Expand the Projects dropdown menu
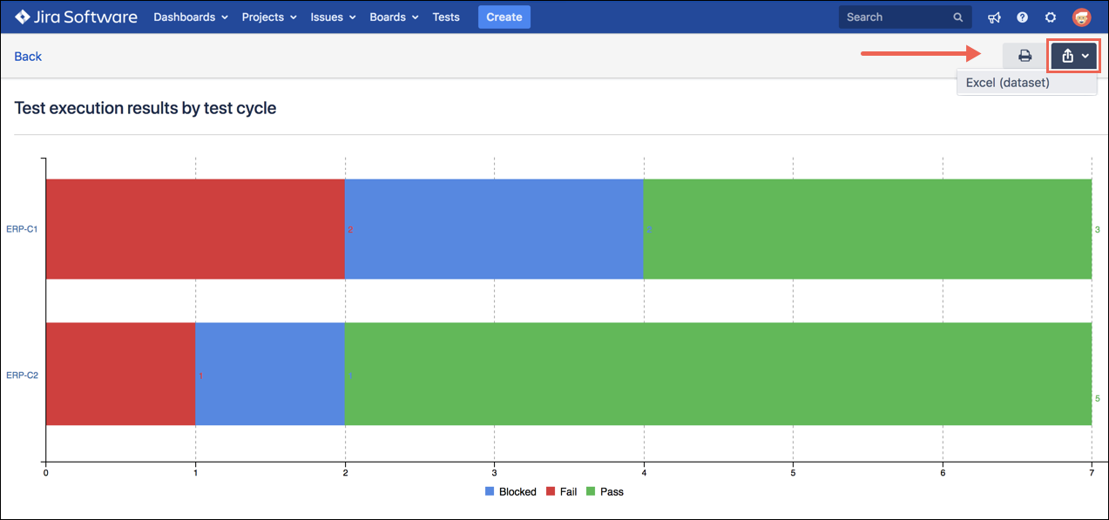 (269, 17)
